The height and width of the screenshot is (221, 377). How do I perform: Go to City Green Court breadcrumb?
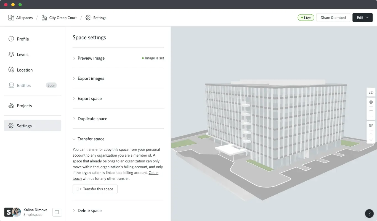(63, 18)
